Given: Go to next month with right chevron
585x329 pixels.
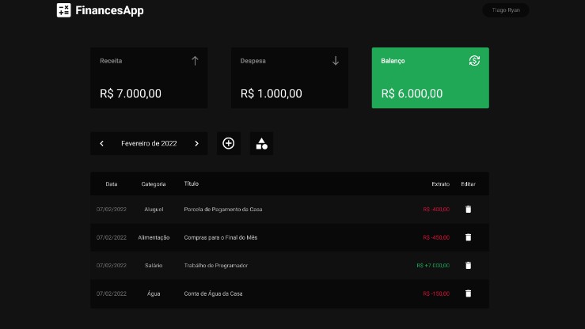Looking at the screenshot, I should (x=196, y=143).
